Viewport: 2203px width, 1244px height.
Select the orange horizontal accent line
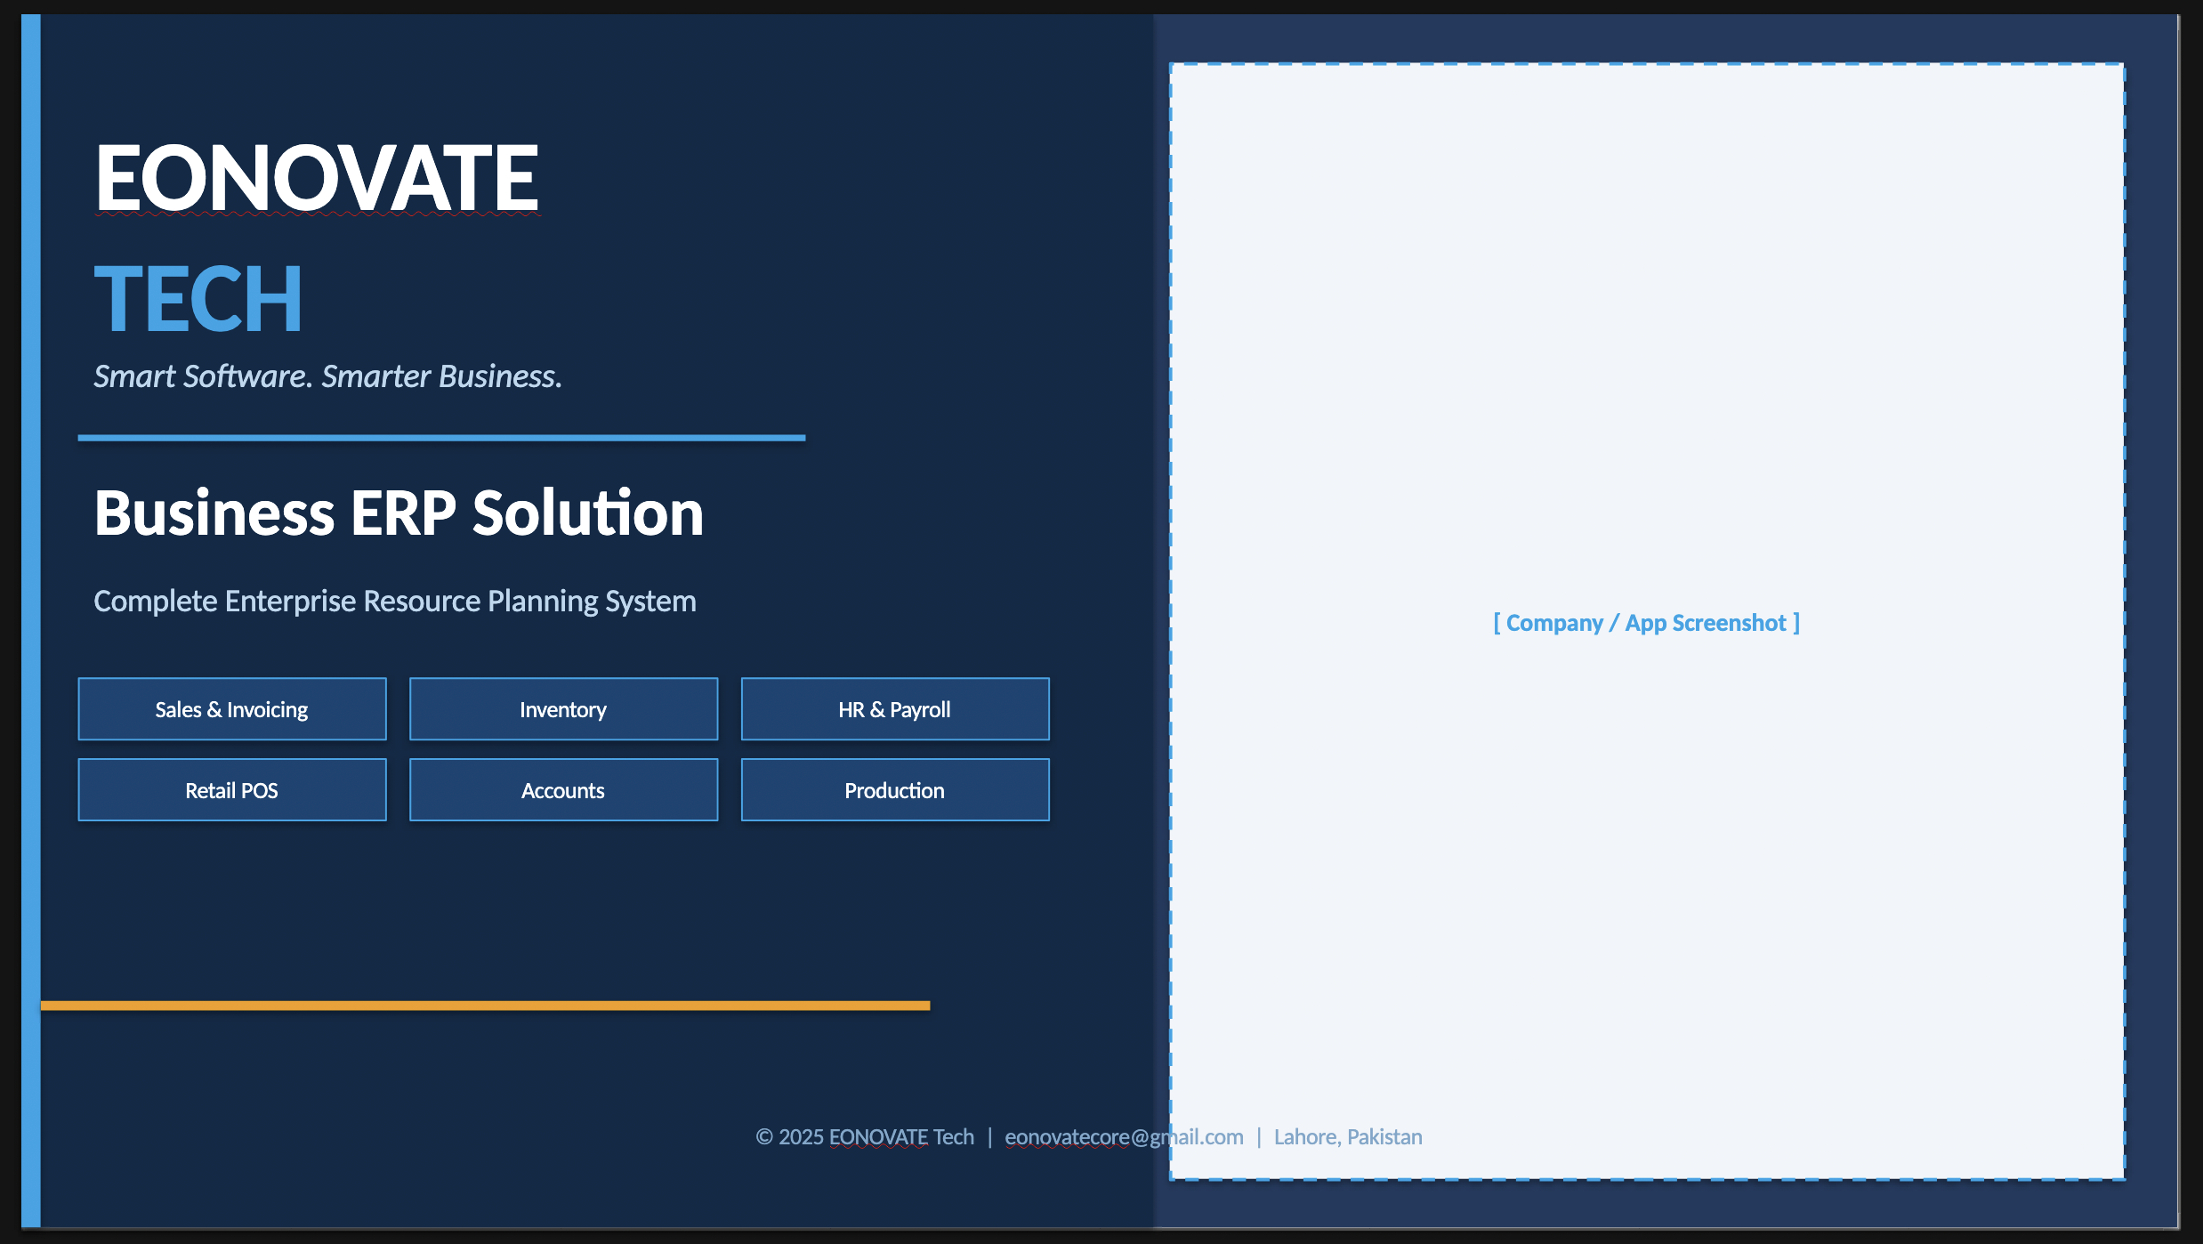pyautogui.click(x=485, y=1006)
